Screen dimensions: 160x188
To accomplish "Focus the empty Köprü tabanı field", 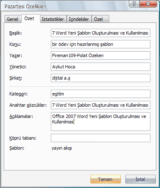I will [x=100, y=138].
